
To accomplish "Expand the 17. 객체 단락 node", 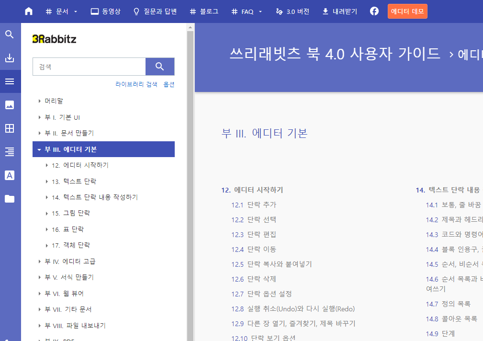I will point(46,245).
